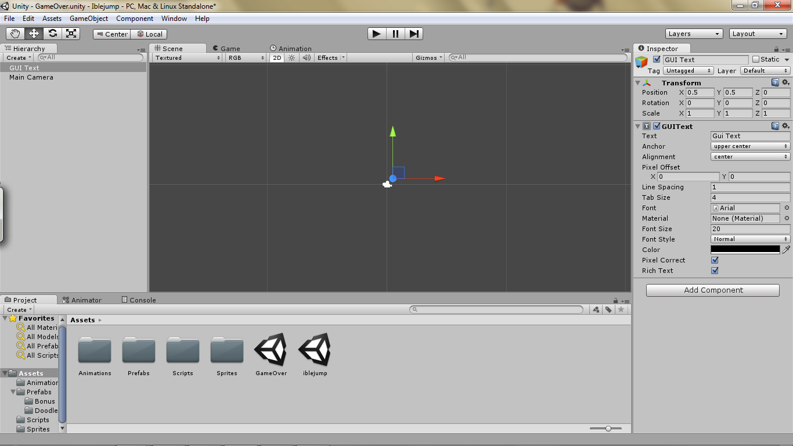
Task: Click the Step frame button
Action: [414, 34]
